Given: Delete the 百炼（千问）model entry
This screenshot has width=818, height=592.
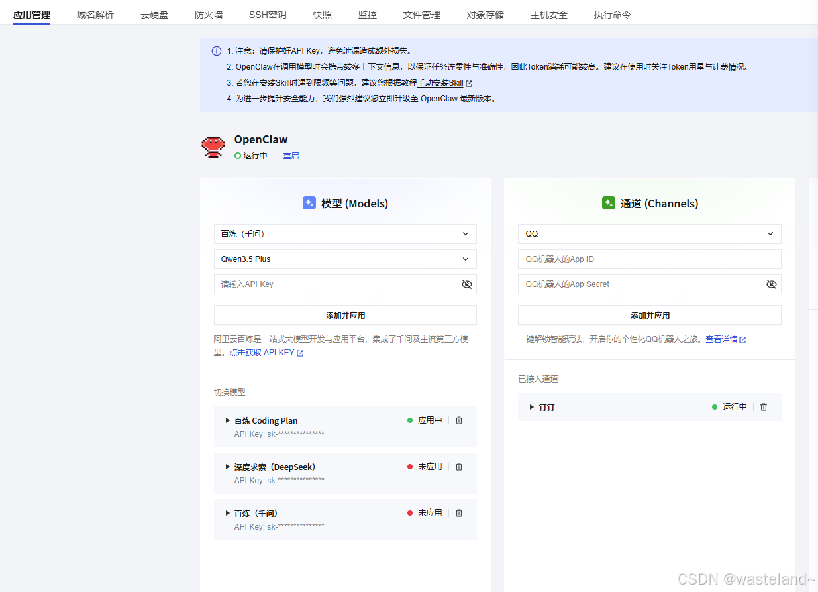Looking at the screenshot, I should pos(459,513).
